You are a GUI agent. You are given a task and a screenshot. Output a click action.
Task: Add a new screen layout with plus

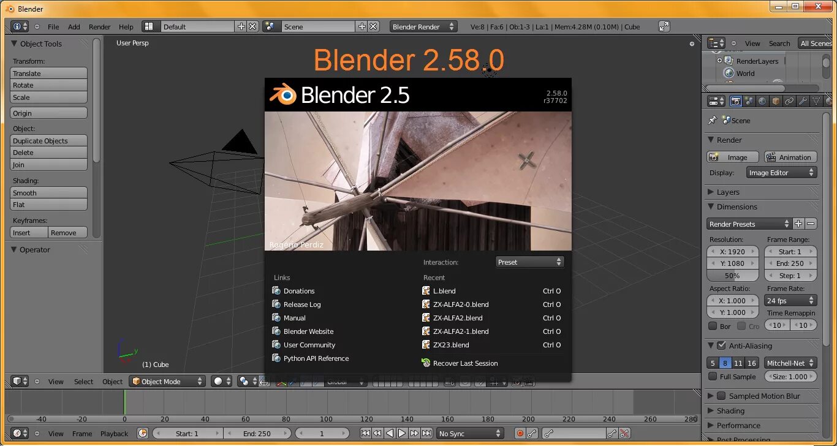(241, 26)
